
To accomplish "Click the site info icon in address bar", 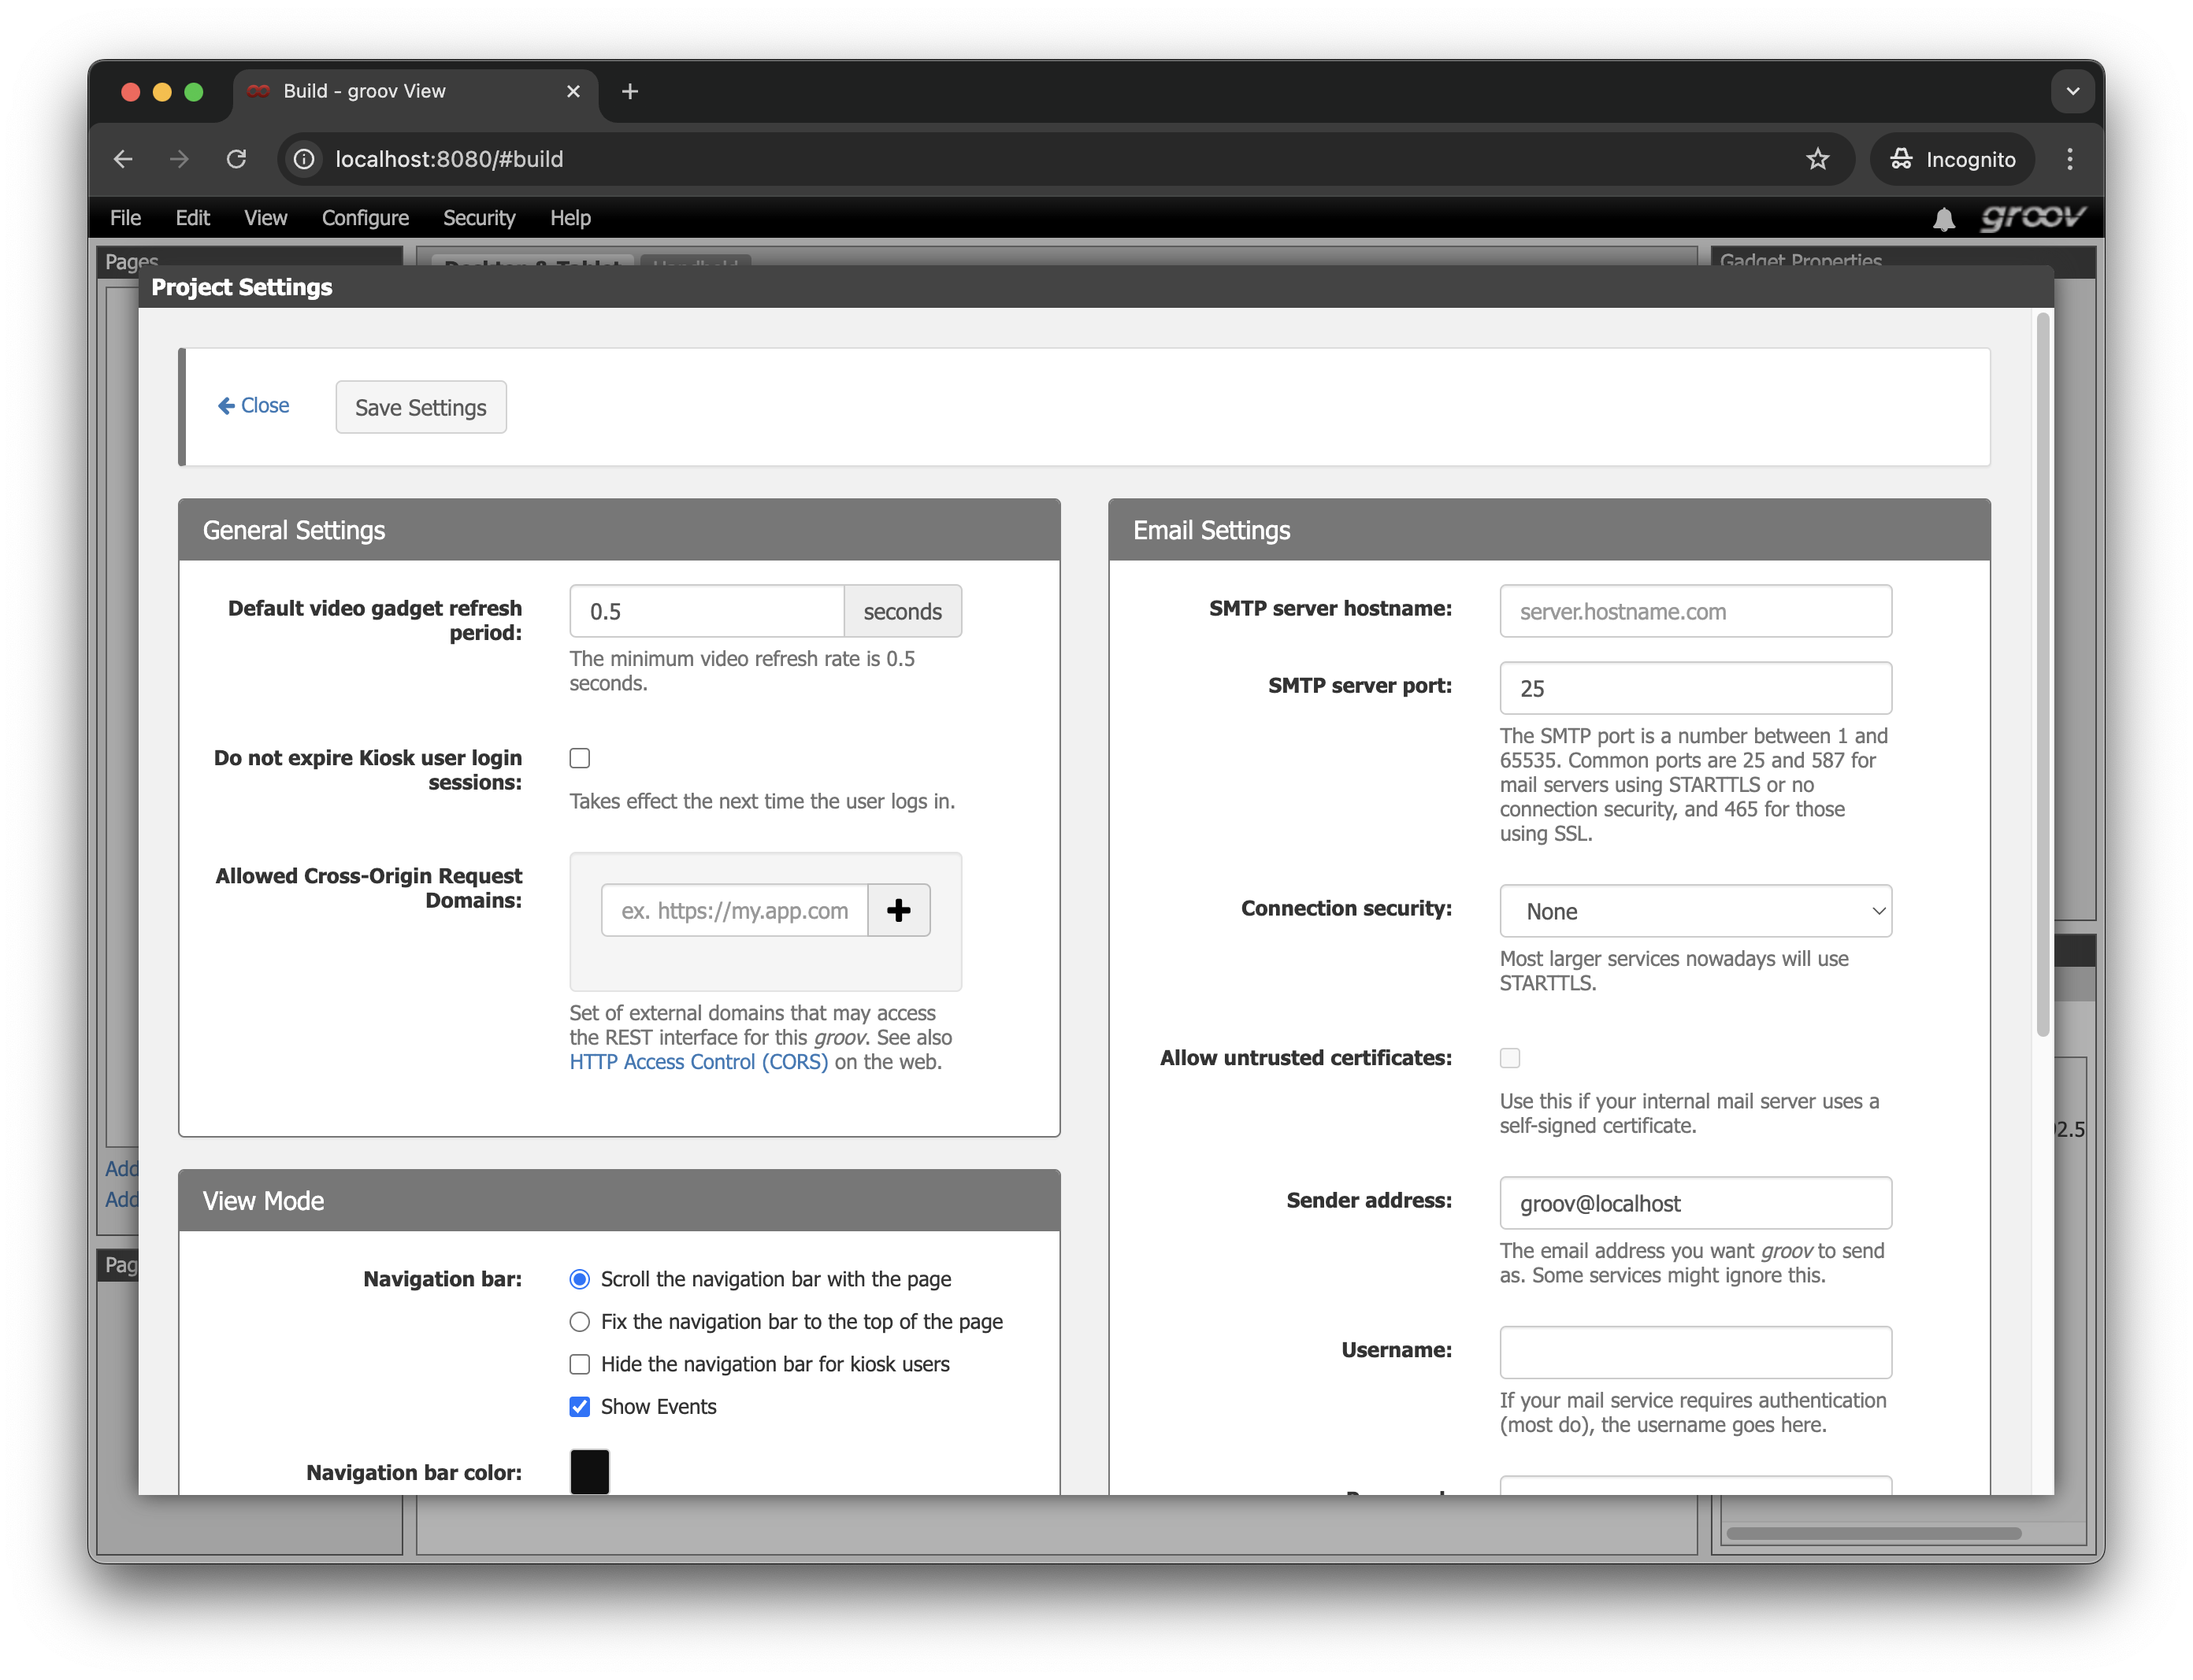I will pyautogui.click(x=304, y=159).
